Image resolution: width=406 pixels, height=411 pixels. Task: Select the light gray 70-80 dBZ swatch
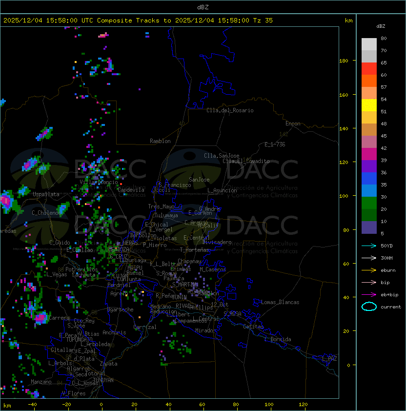[369, 44]
